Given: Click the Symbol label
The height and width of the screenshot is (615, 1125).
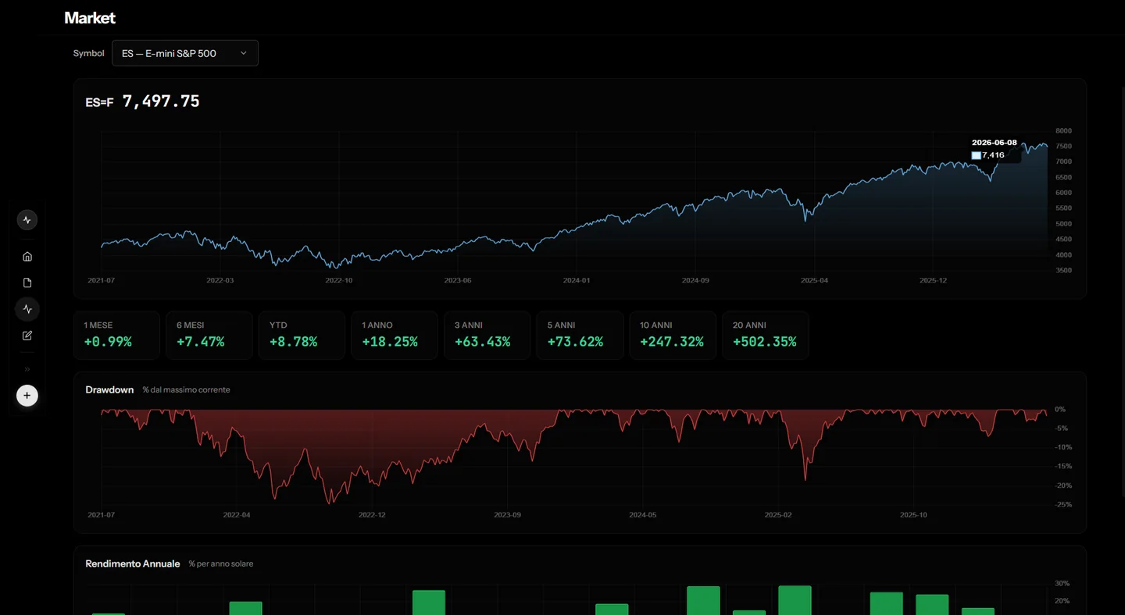Looking at the screenshot, I should (88, 53).
